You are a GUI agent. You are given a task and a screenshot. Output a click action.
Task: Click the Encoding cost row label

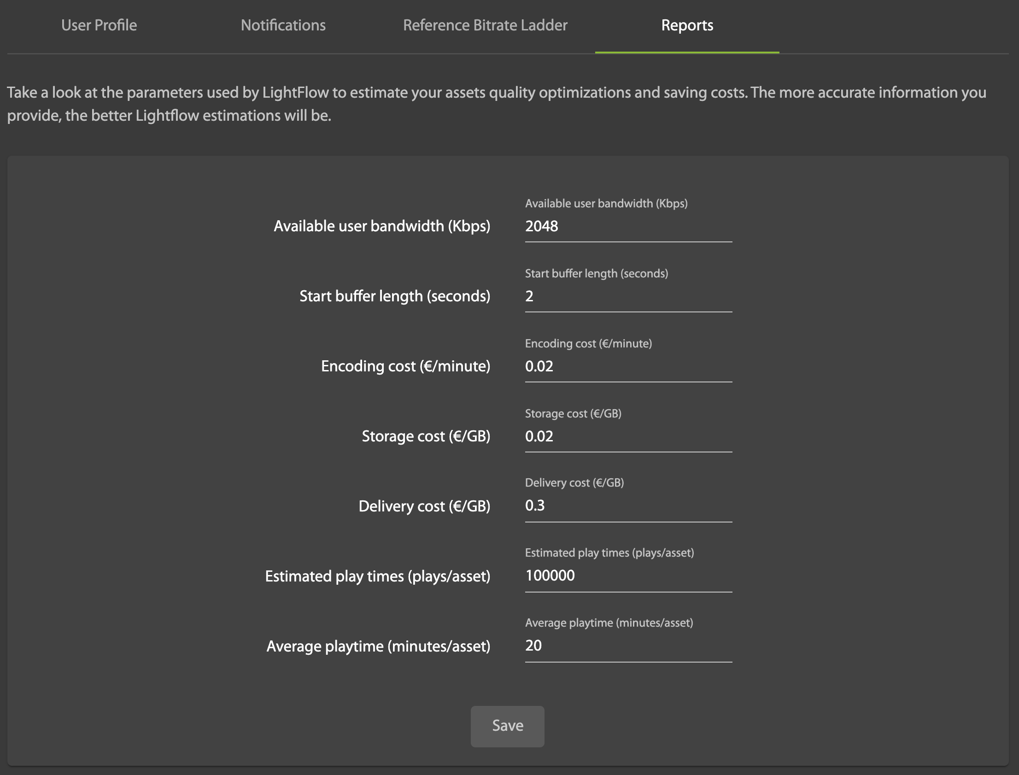coord(405,366)
